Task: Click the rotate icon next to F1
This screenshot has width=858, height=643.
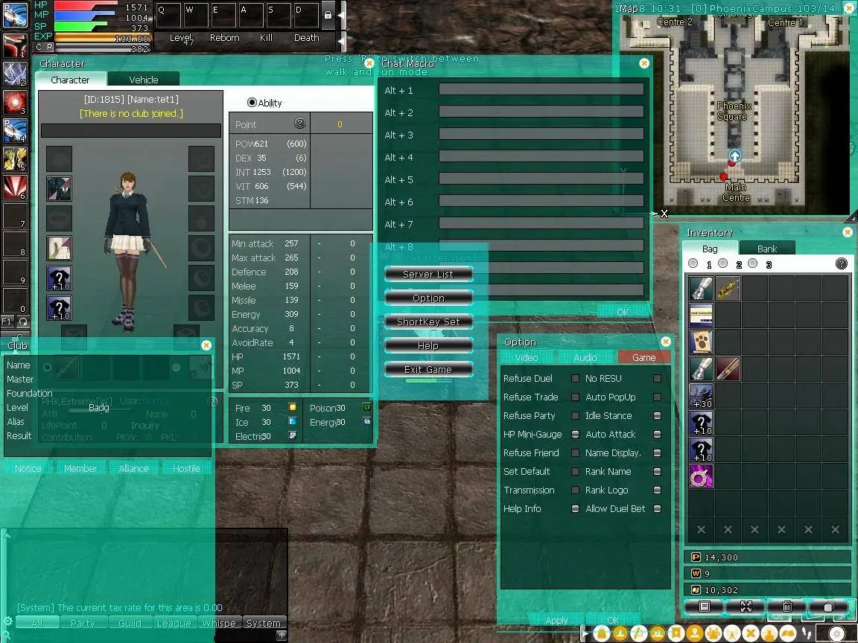Action: click(22, 321)
